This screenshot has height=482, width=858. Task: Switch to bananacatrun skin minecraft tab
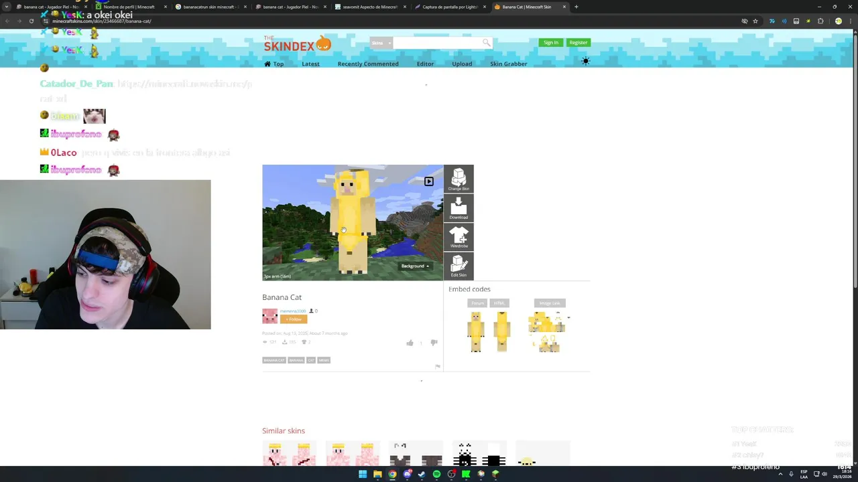click(211, 7)
